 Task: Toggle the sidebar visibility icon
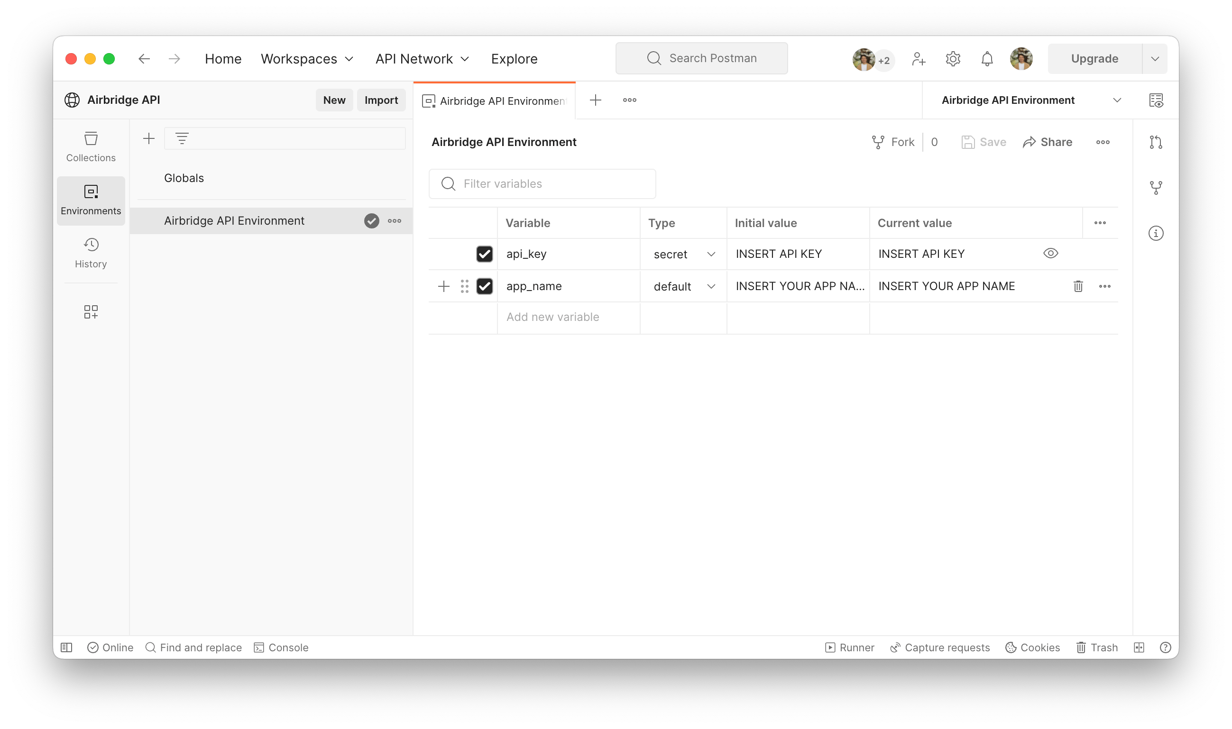tap(66, 647)
